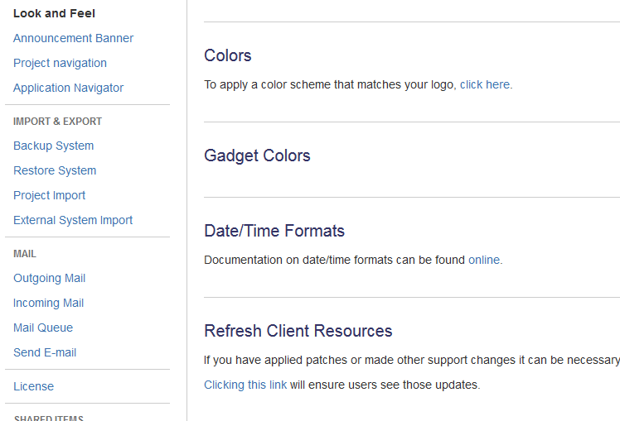Select the Refresh Client Resources heading
Viewport: 620px width, 421px height.
(298, 331)
